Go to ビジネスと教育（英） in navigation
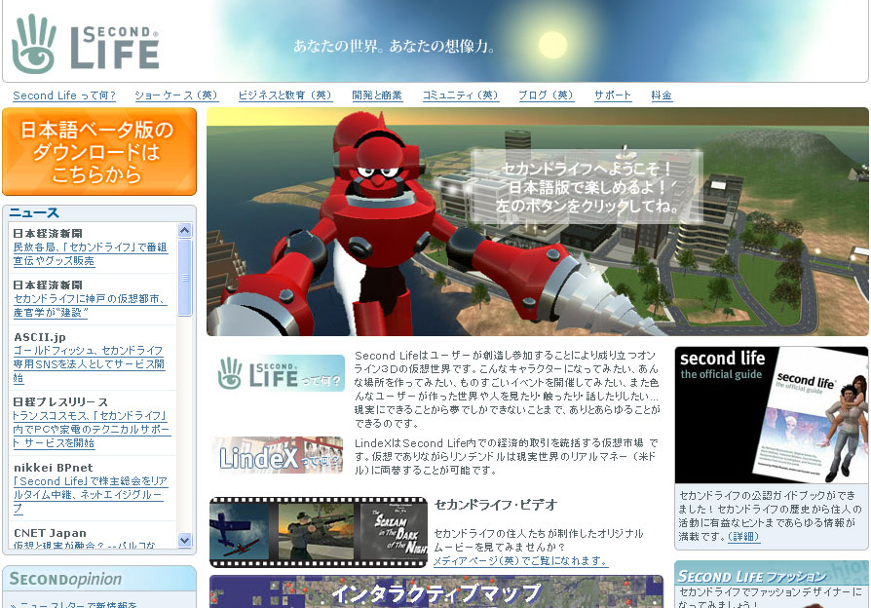Screen dimensions: 871x608 [x=284, y=95]
